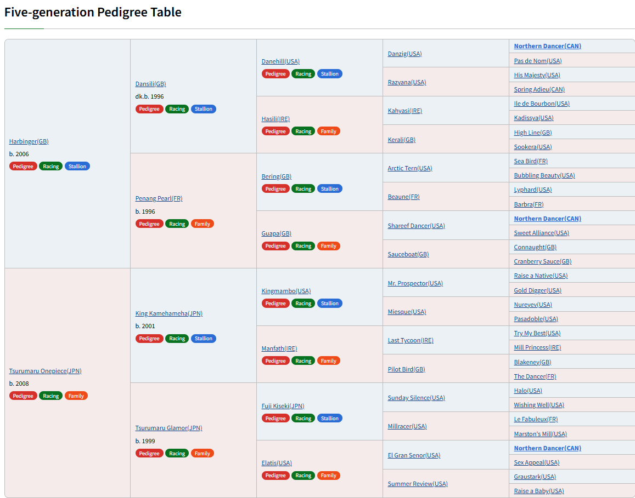635x498 pixels.
Task: Click Dansili's Stallion badge
Action: 203,108
